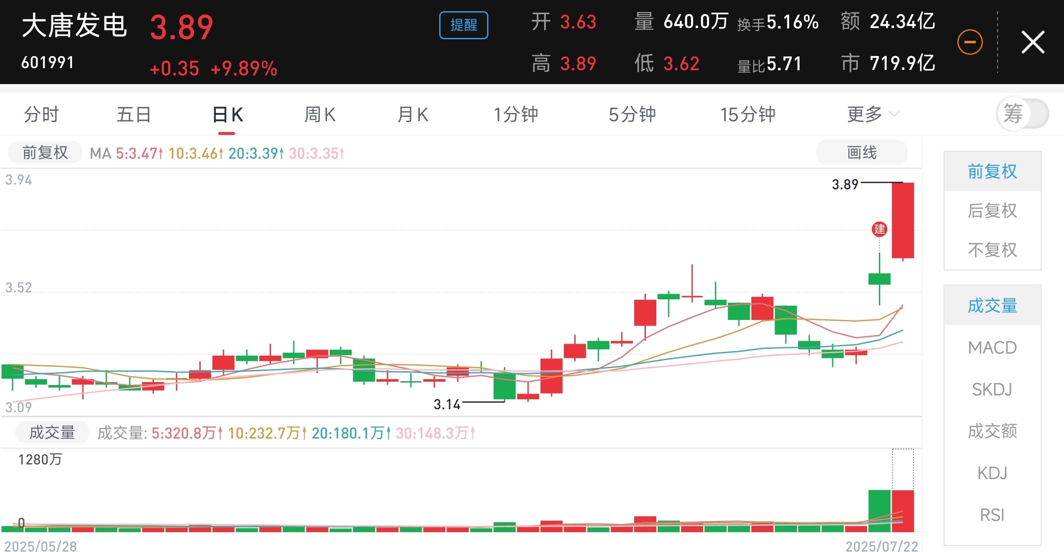Click the 10:232.7万 volume average value
1064x552 pixels.
click(x=268, y=433)
